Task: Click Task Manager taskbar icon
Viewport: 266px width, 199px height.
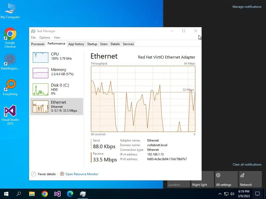Action: [x=83, y=194]
